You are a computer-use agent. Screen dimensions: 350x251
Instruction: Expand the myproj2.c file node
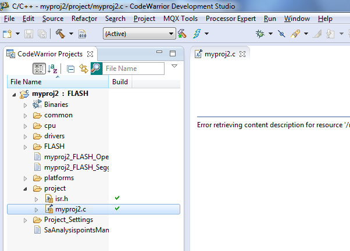[36, 210]
